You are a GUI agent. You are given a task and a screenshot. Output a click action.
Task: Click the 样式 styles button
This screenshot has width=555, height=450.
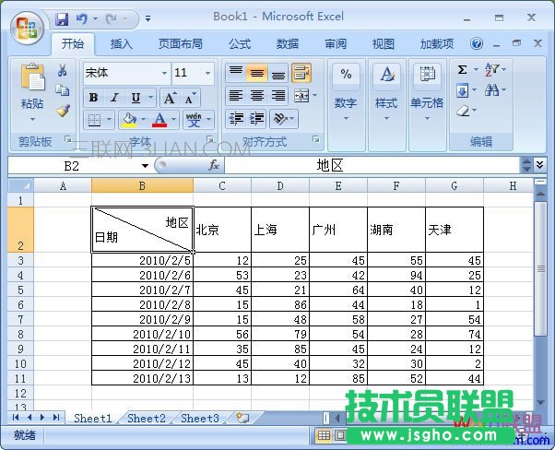pyautogui.click(x=386, y=92)
